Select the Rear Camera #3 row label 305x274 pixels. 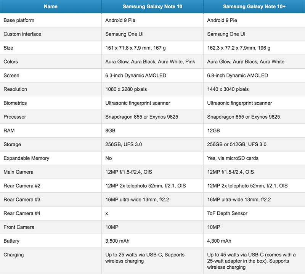(22, 199)
